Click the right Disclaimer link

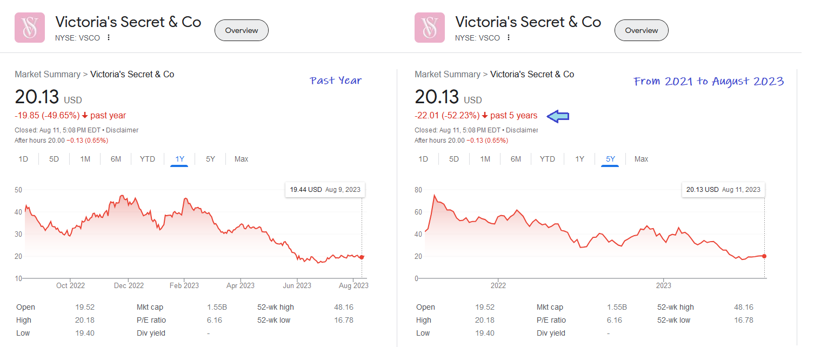(x=522, y=130)
